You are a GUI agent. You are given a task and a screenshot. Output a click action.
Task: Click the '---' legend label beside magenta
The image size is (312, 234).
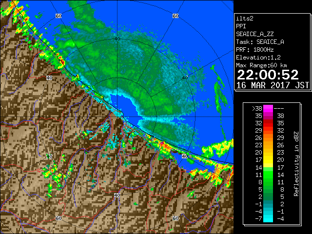click(x=279, y=109)
